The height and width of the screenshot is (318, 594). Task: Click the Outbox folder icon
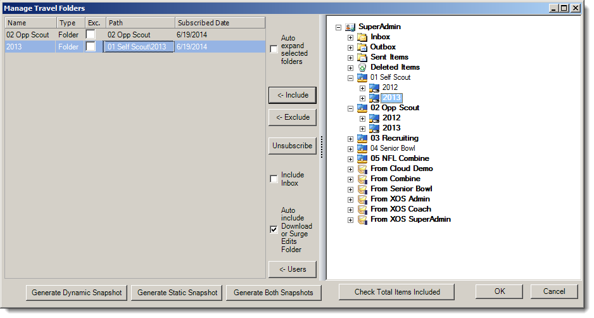tap(362, 48)
